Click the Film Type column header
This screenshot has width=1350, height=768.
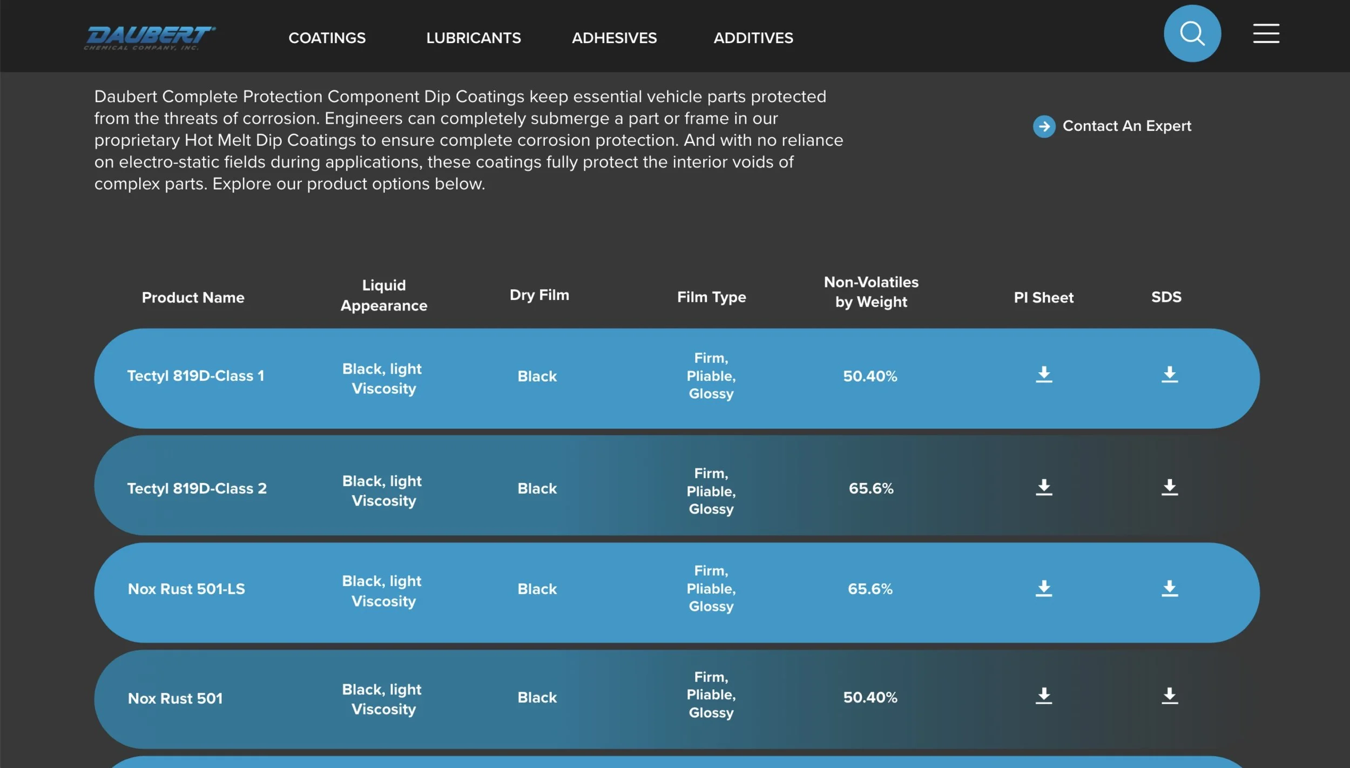pos(711,297)
